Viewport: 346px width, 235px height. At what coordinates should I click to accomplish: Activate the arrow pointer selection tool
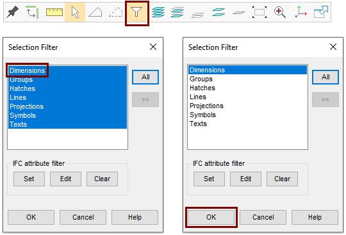point(75,12)
